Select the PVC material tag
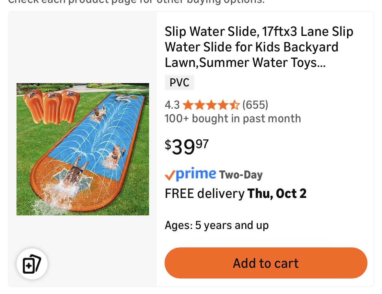 click(179, 82)
